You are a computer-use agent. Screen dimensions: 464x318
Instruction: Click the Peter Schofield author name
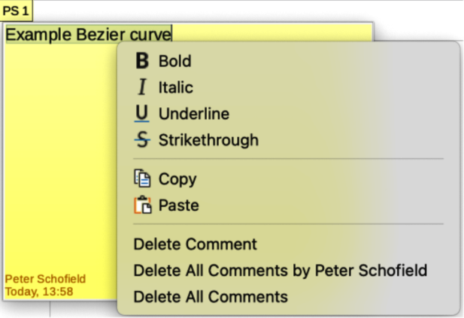45,278
